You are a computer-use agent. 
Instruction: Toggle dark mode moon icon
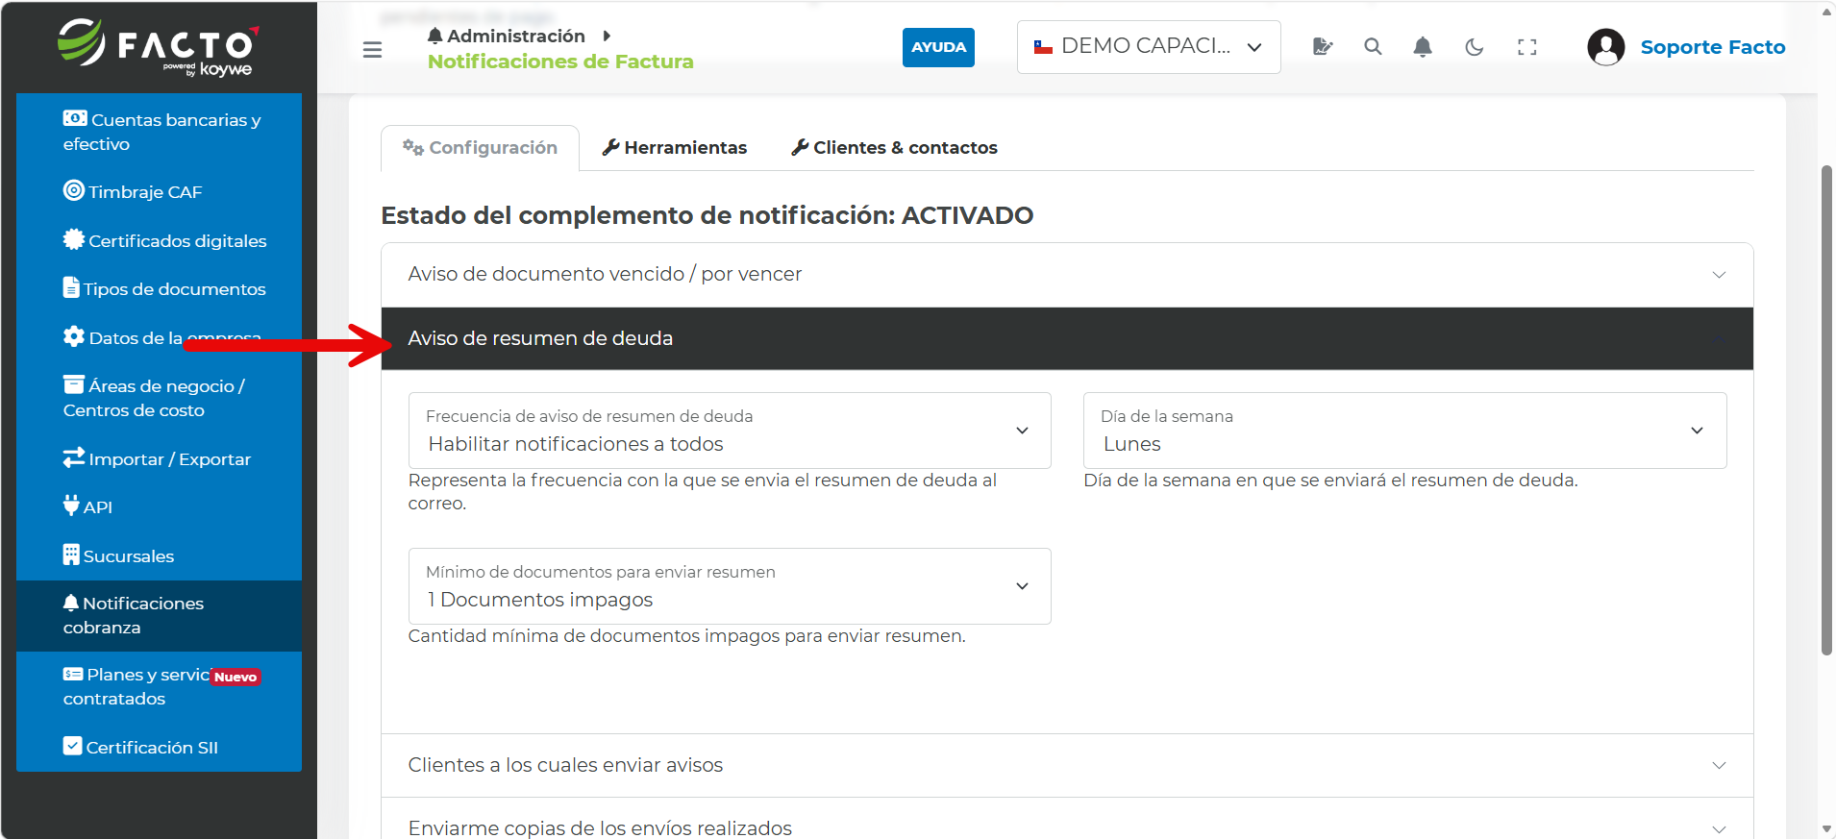point(1475,46)
